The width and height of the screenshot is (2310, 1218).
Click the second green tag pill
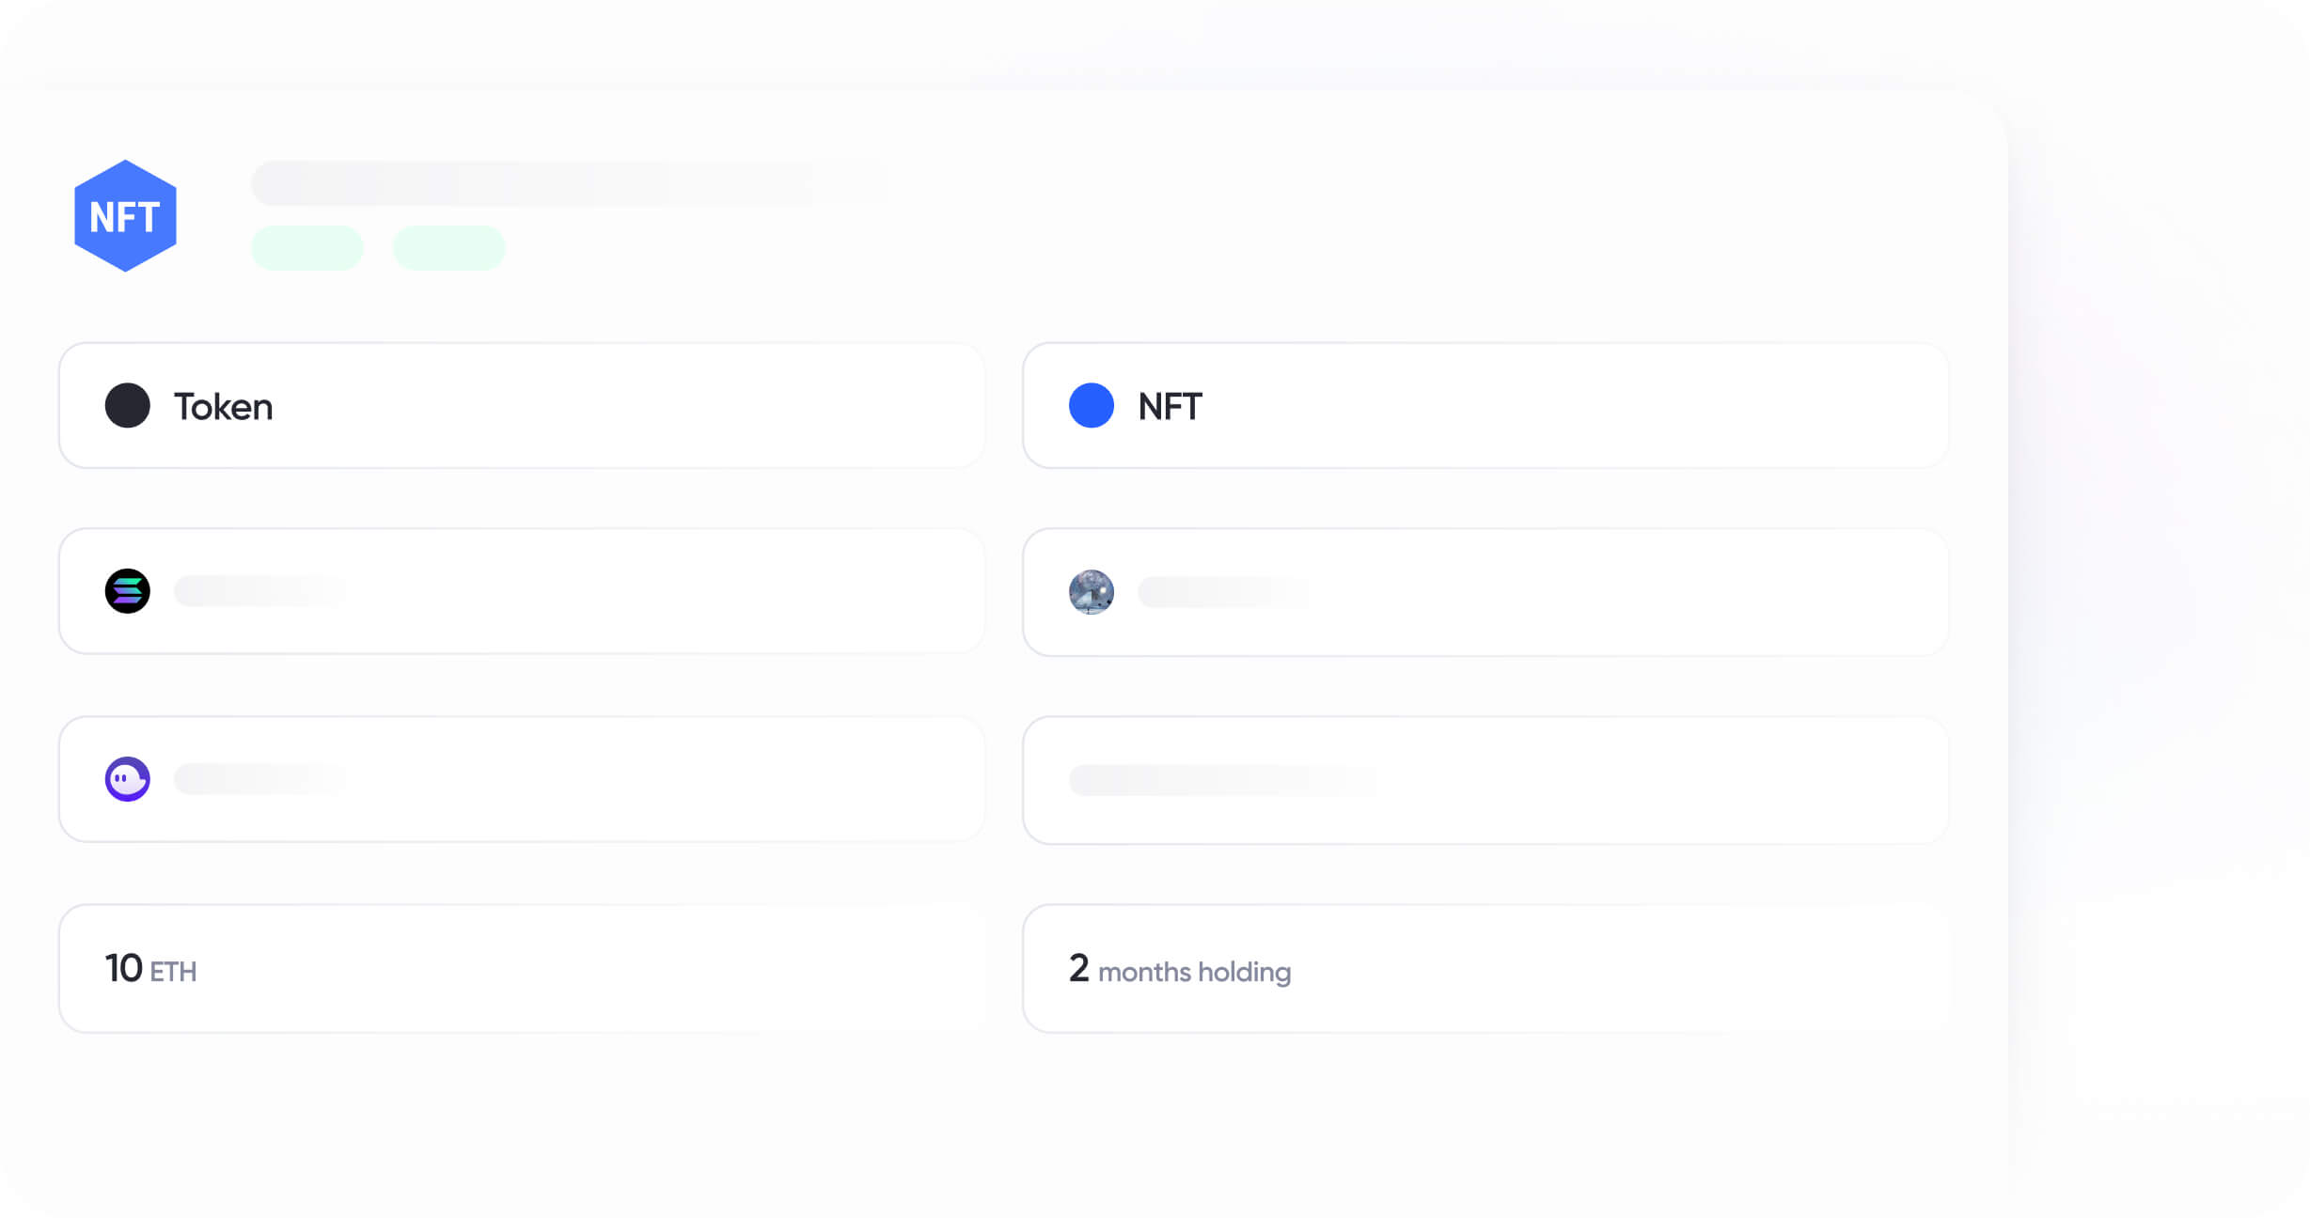click(x=448, y=248)
